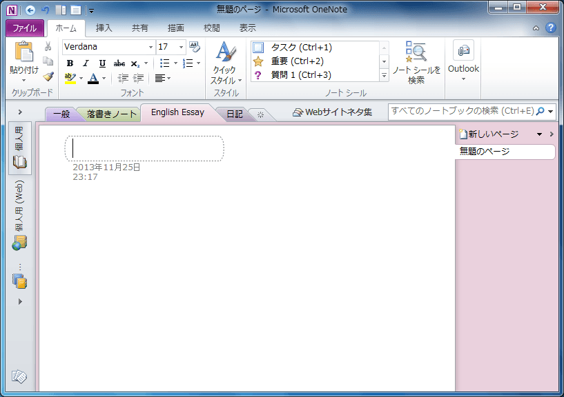Toggle bold formatting
564x397 pixels.
70,63
